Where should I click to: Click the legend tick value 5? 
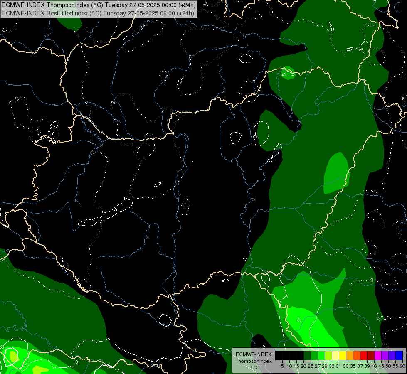[x=282, y=366]
